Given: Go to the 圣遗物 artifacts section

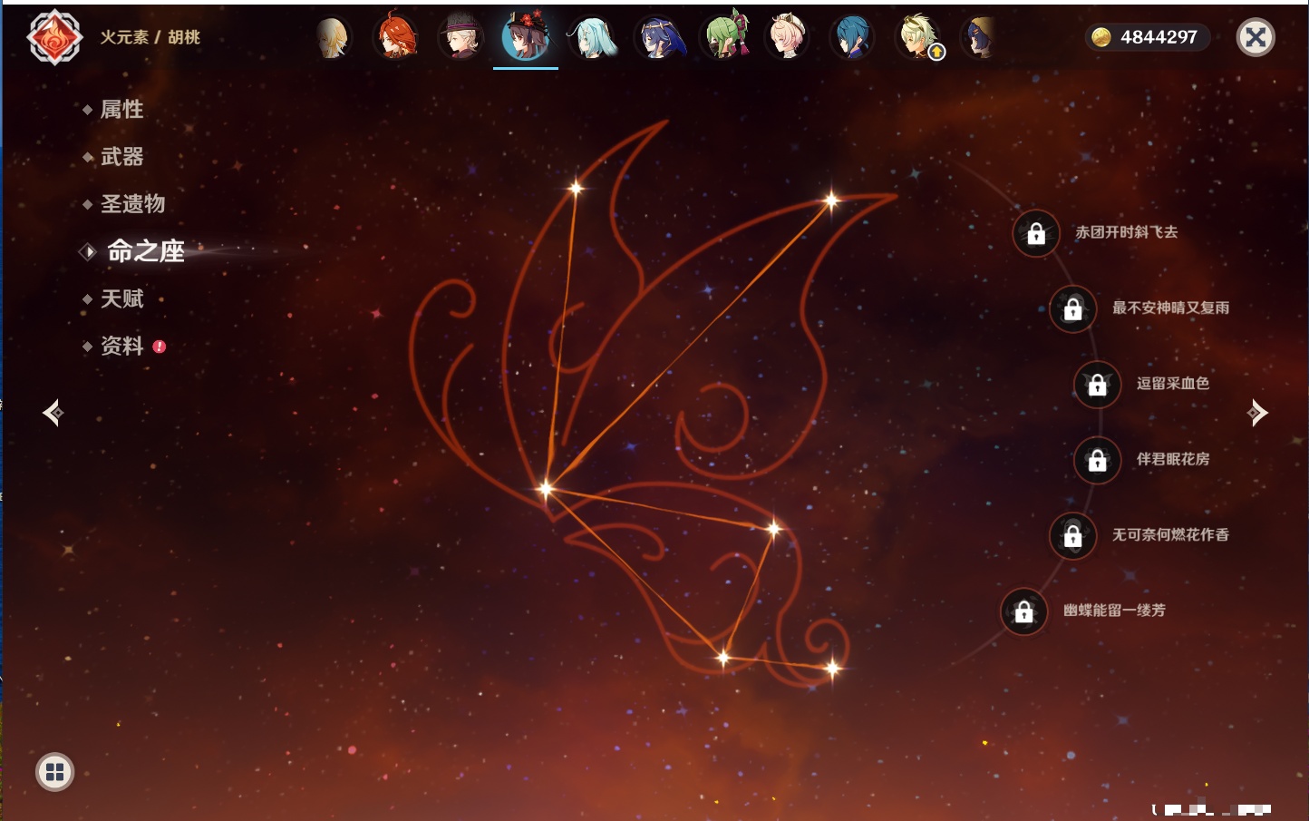Looking at the screenshot, I should pyautogui.click(x=132, y=204).
